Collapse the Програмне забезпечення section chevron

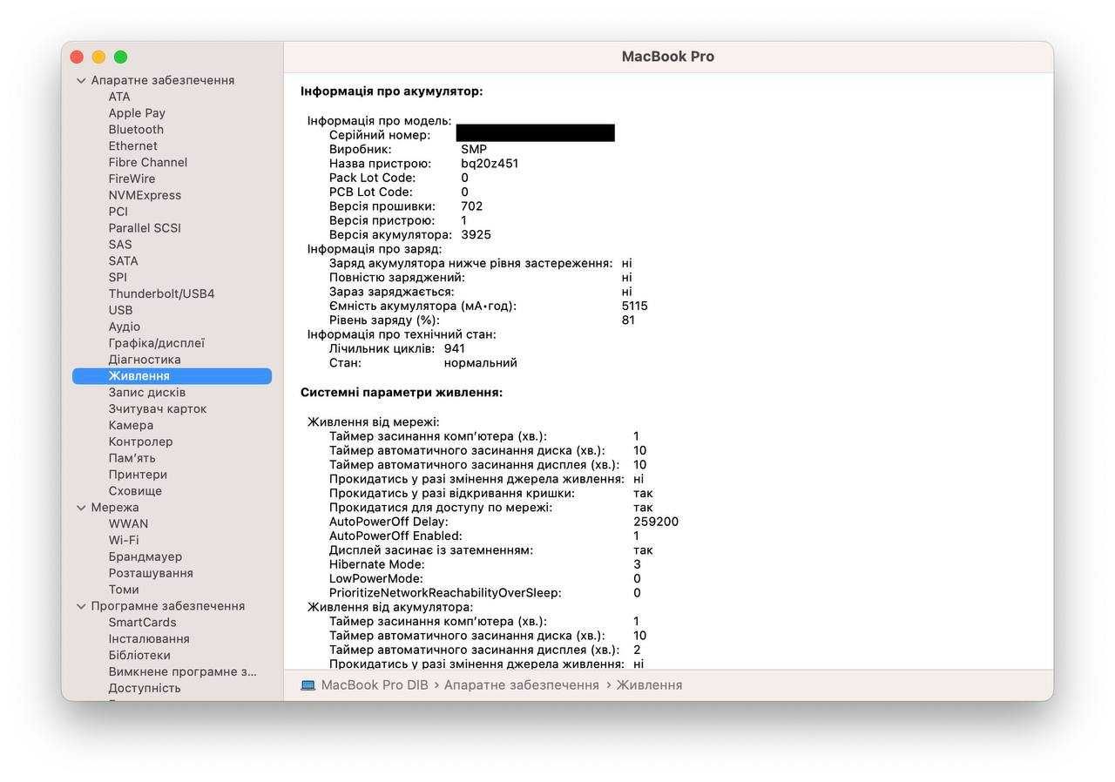[x=81, y=606]
